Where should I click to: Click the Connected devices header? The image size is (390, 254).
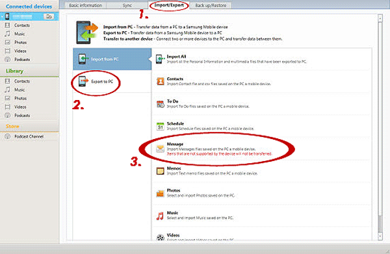click(29, 6)
